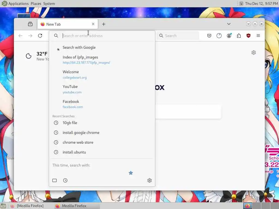Image resolution: width=279 pixels, height=209 pixels.
Task: Open the Firefox hamburger application menu
Action: click(x=258, y=36)
